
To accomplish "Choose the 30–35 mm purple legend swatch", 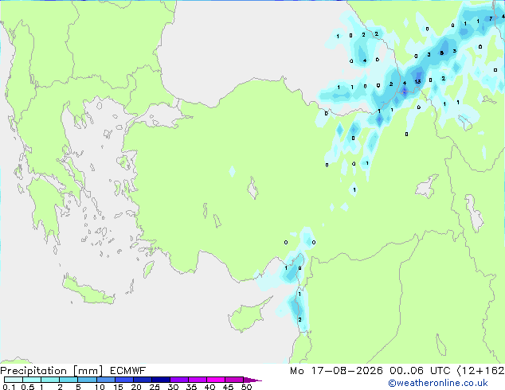I will click(179, 380).
